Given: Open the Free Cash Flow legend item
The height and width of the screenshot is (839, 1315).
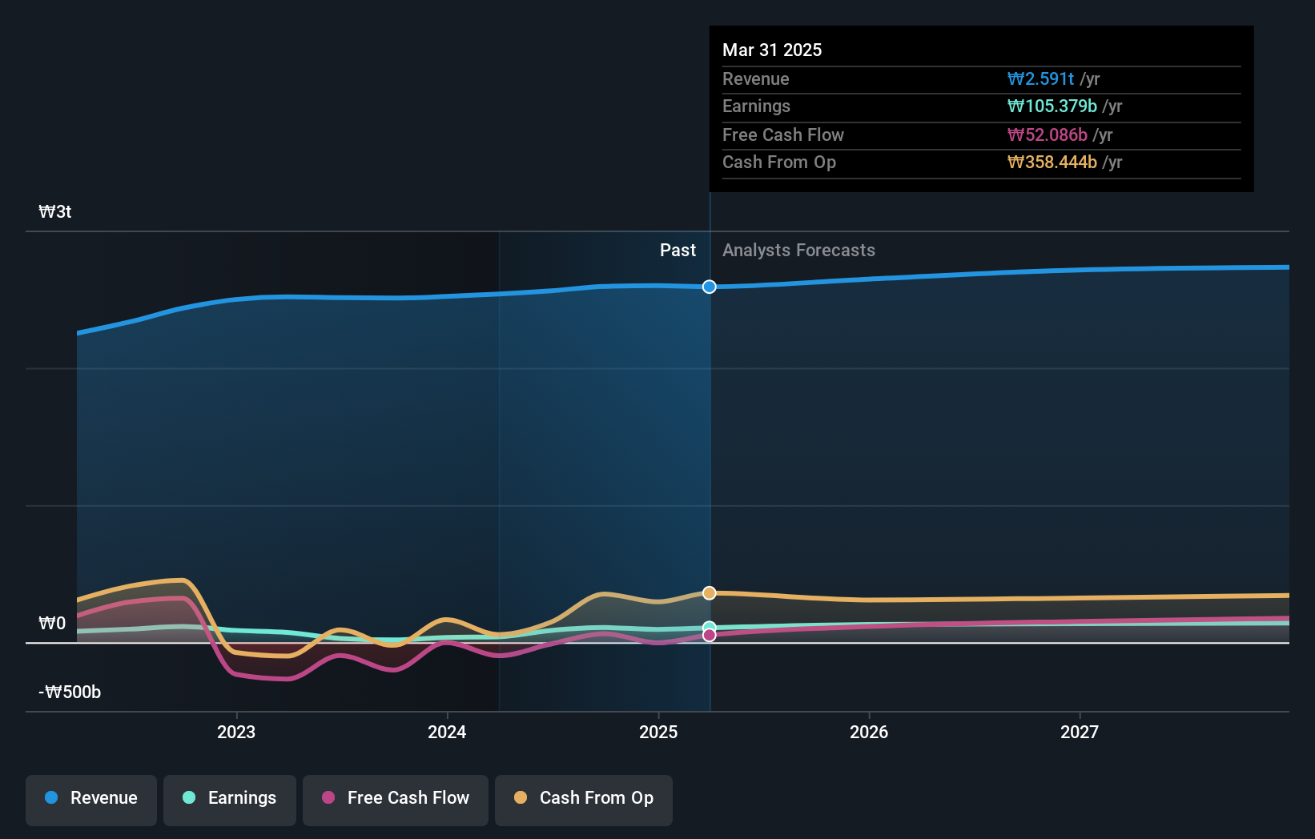Looking at the screenshot, I should [x=395, y=798].
